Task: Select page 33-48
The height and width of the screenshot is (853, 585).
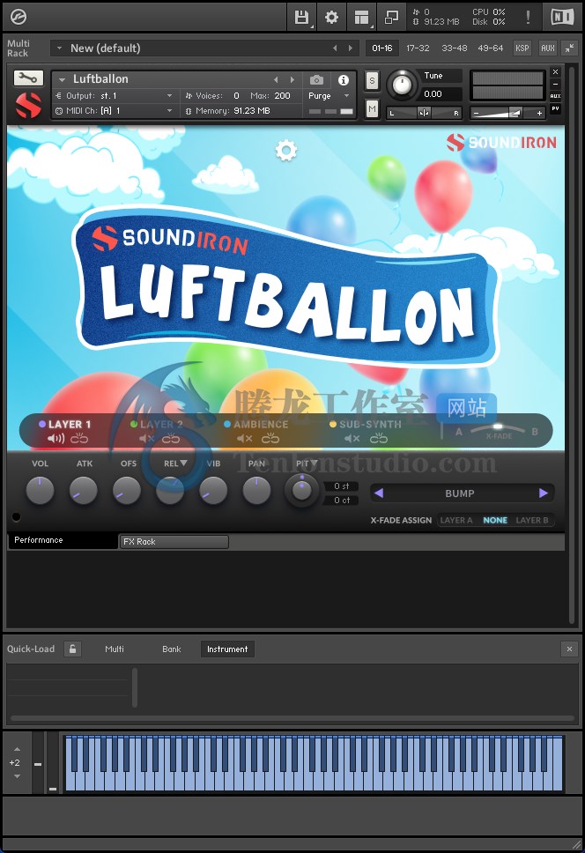Action: (x=454, y=48)
